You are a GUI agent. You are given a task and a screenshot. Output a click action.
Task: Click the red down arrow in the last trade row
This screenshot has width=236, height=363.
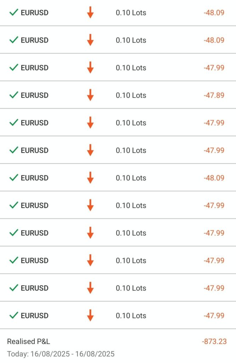(x=90, y=315)
